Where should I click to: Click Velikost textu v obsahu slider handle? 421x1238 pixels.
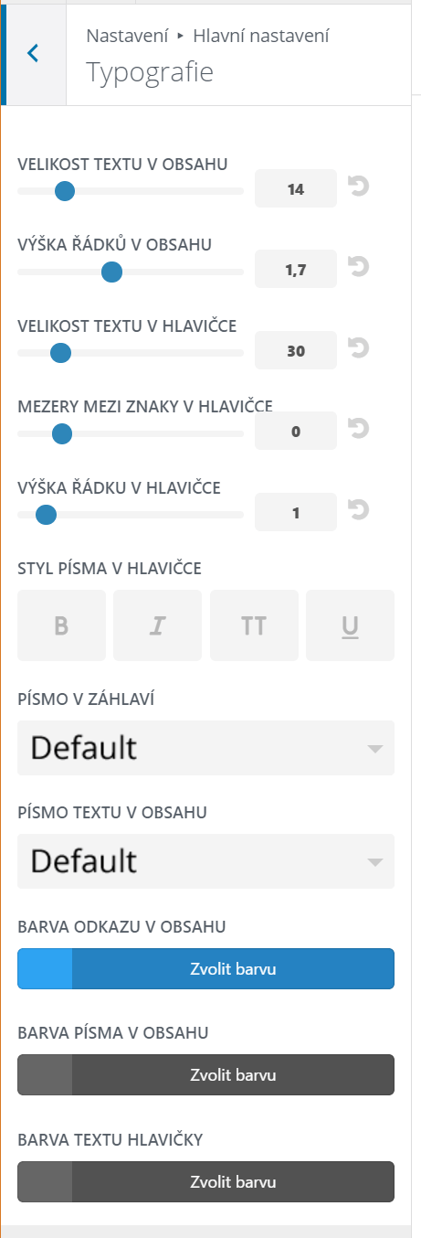pos(64,191)
